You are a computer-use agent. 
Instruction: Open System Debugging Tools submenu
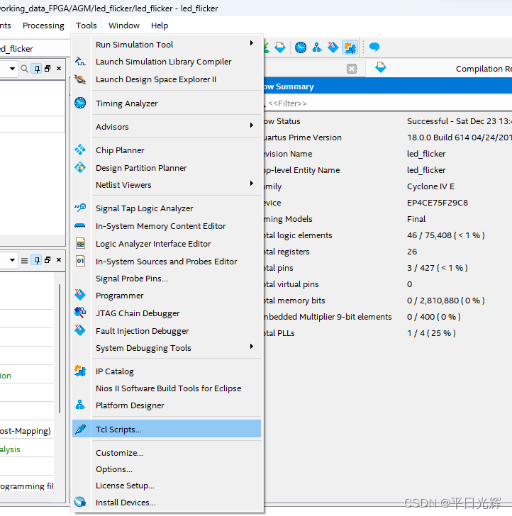(x=167, y=348)
